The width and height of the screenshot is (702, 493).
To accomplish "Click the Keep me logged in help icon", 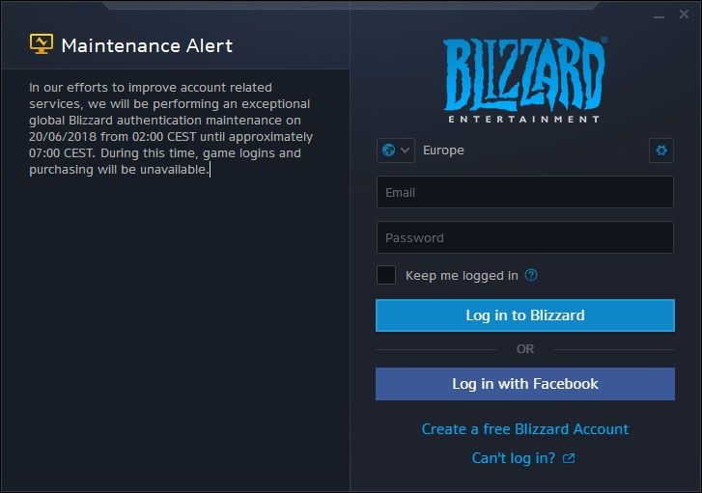I will [531, 275].
